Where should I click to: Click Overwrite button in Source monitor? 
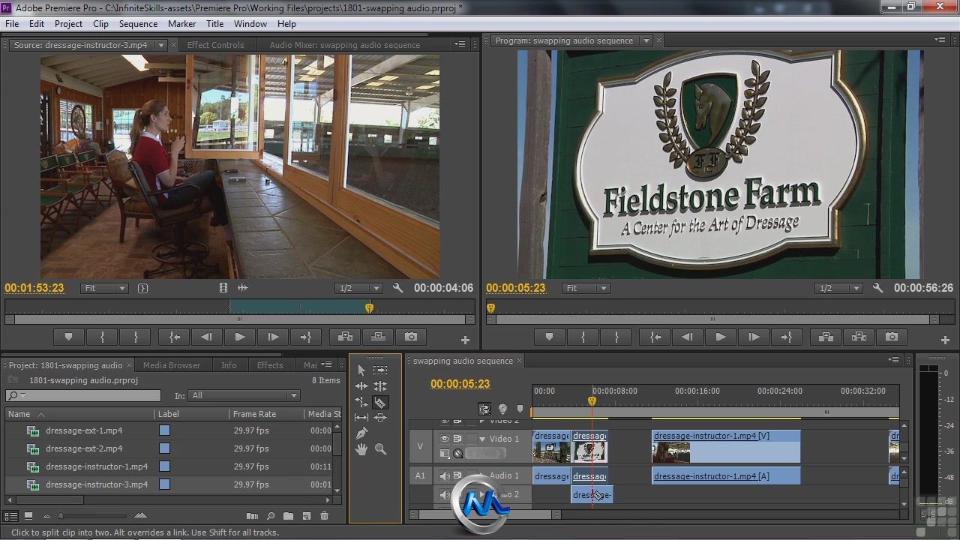[378, 337]
